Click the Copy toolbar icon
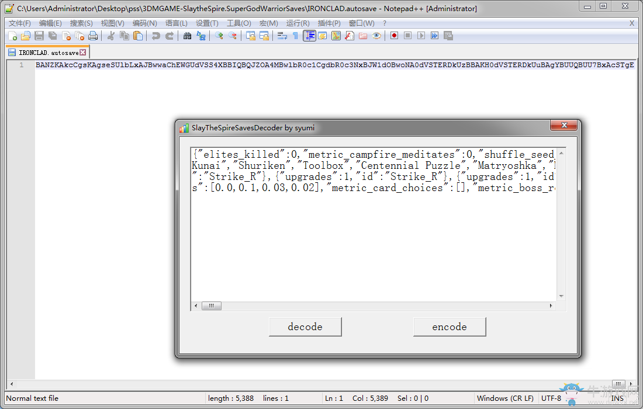The height and width of the screenshot is (409, 643). [x=125, y=36]
